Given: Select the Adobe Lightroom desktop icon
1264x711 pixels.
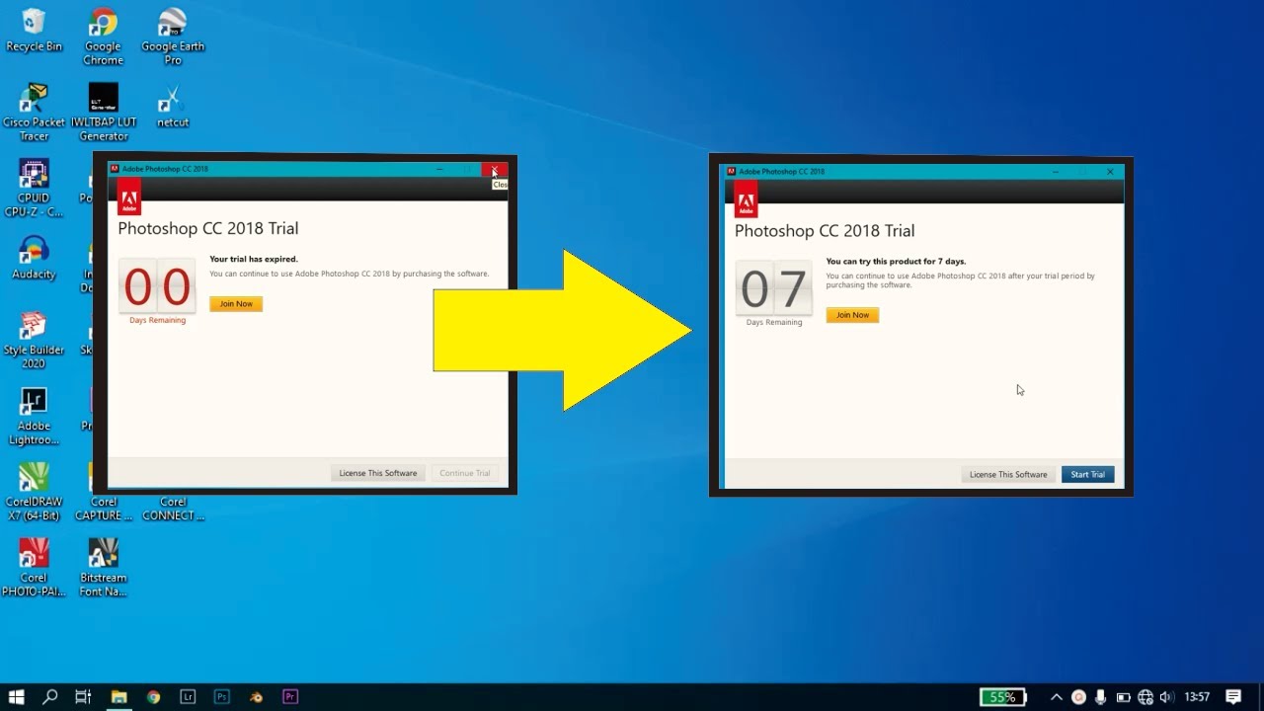Looking at the screenshot, I should (x=34, y=417).
